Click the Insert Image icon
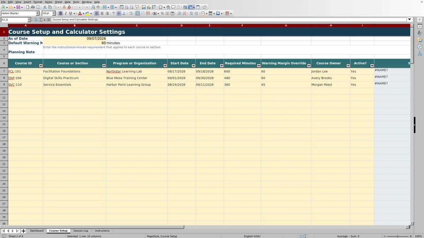This screenshot has width=424, height=238. coord(143,7)
